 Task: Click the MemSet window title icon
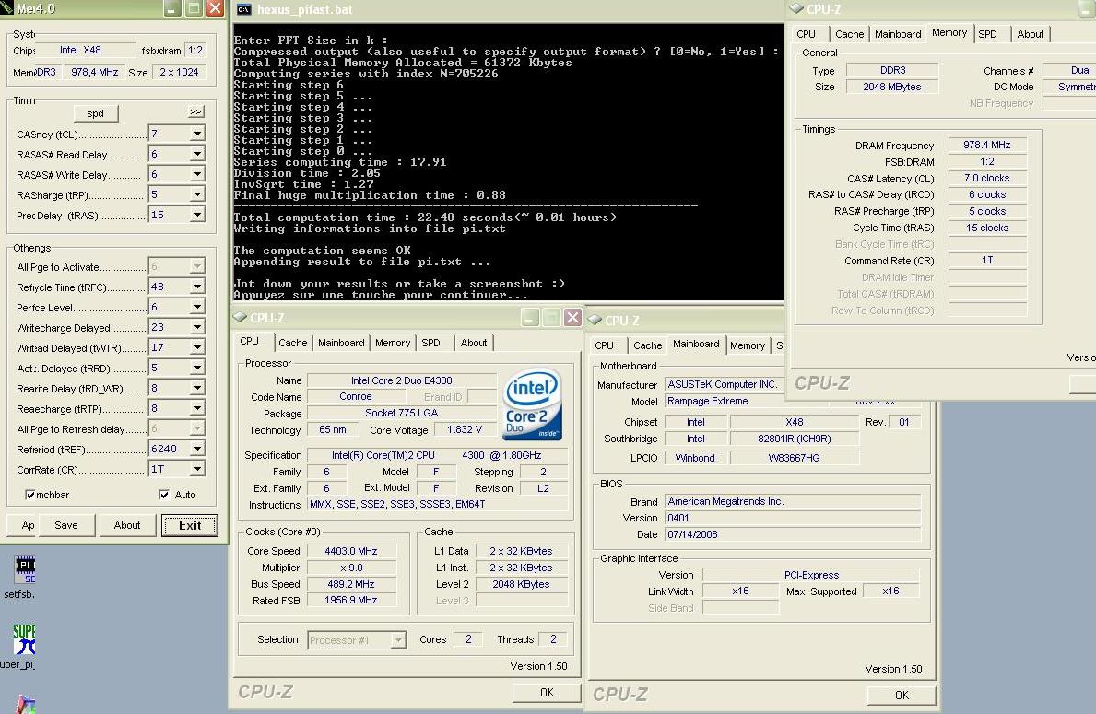pos(6,8)
